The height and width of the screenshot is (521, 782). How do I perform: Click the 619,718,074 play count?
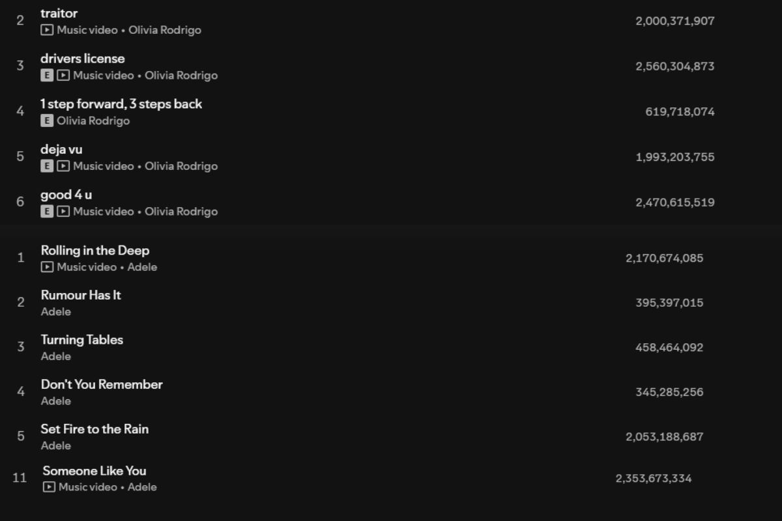(680, 112)
